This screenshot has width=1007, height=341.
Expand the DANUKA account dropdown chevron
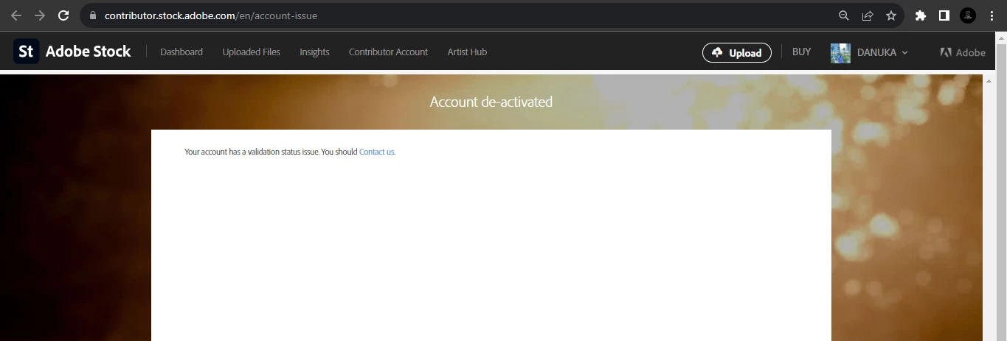pyautogui.click(x=904, y=53)
